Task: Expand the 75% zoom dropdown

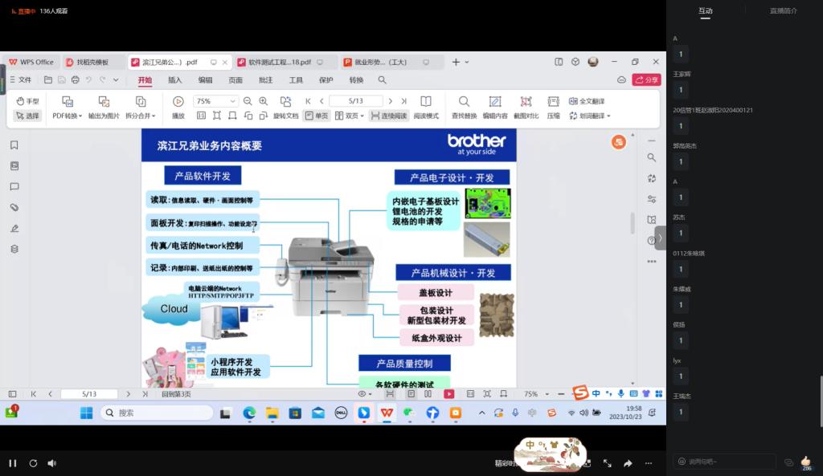Action: point(233,101)
